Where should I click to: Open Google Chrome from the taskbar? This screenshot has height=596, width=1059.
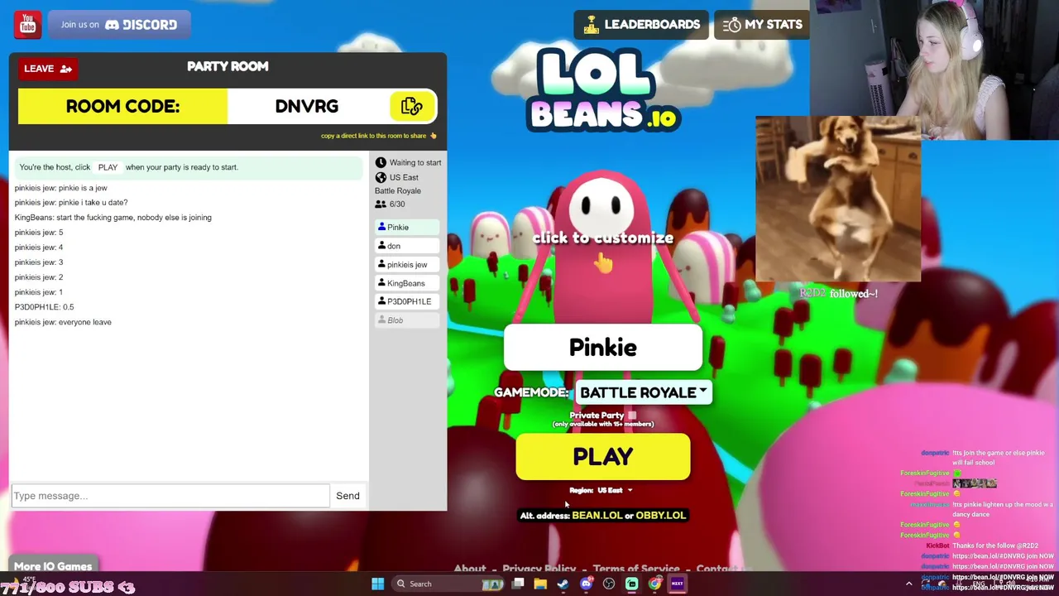click(x=654, y=584)
